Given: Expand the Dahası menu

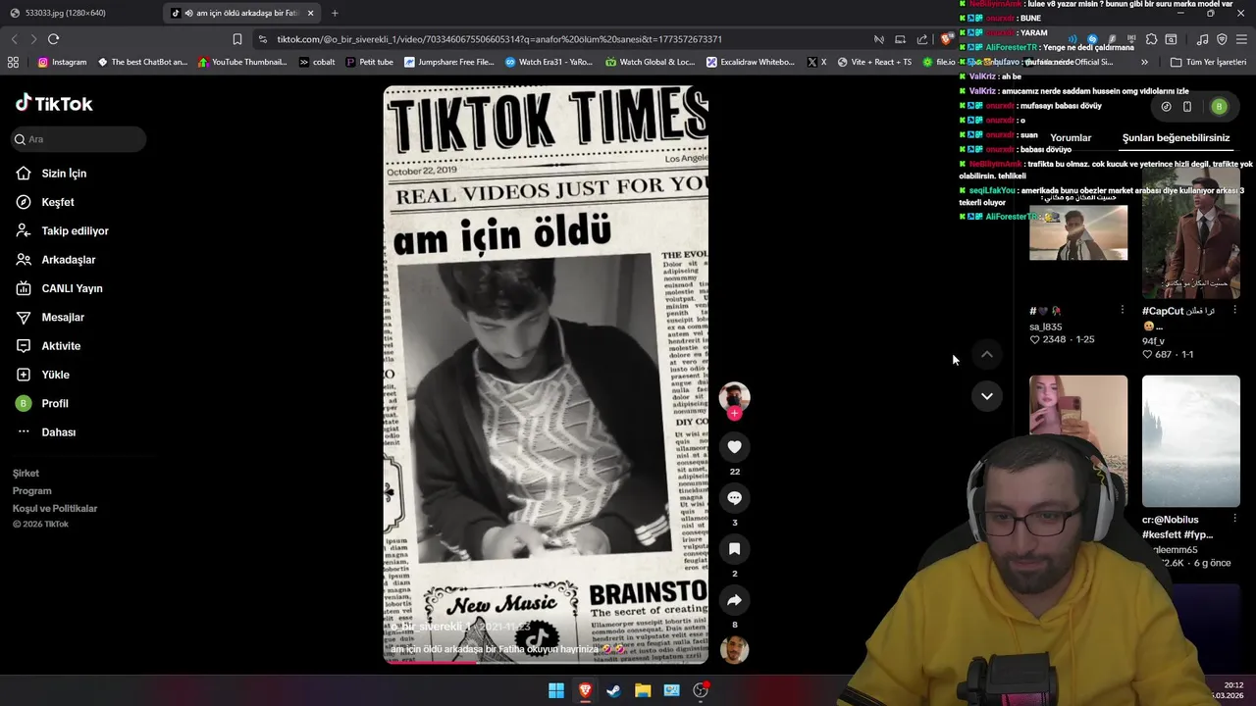Looking at the screenshot, I should [x=59, y=432].
